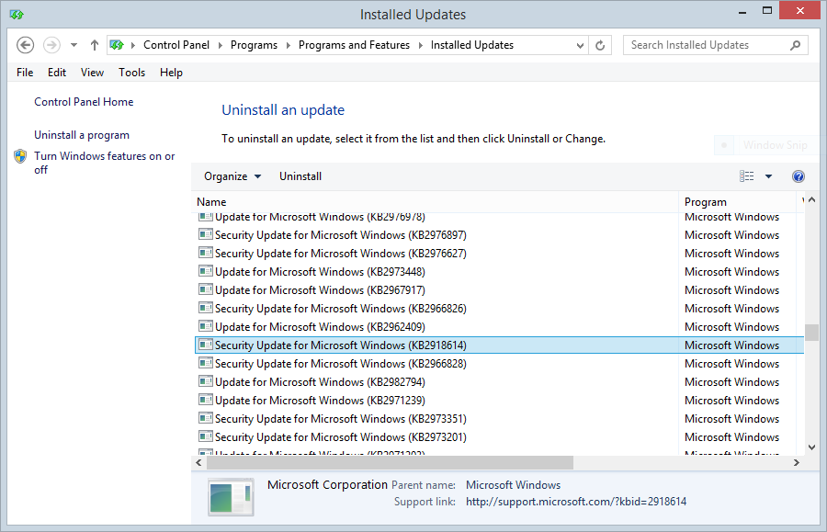The height and width of the screenshot is (532, 827).
Task: Click the icon for update KB2967917
Action: 206,290
